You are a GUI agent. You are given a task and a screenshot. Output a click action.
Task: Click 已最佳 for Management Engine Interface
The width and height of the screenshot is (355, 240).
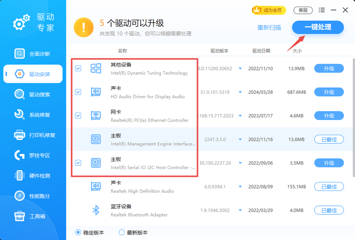pyautogui.click(x=329, y=139)
